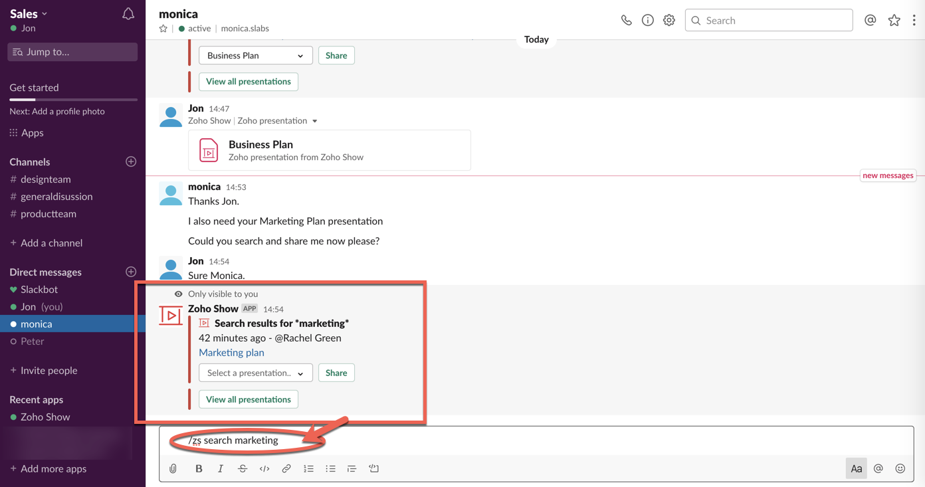Viewport: 925px width, 487px height.
Task: Mention someone with composer @ icon
Action: click(878, 468)
